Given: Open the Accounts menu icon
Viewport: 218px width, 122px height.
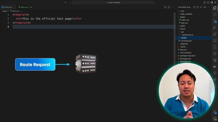Looking at the screenshot, I should point(215,112).
